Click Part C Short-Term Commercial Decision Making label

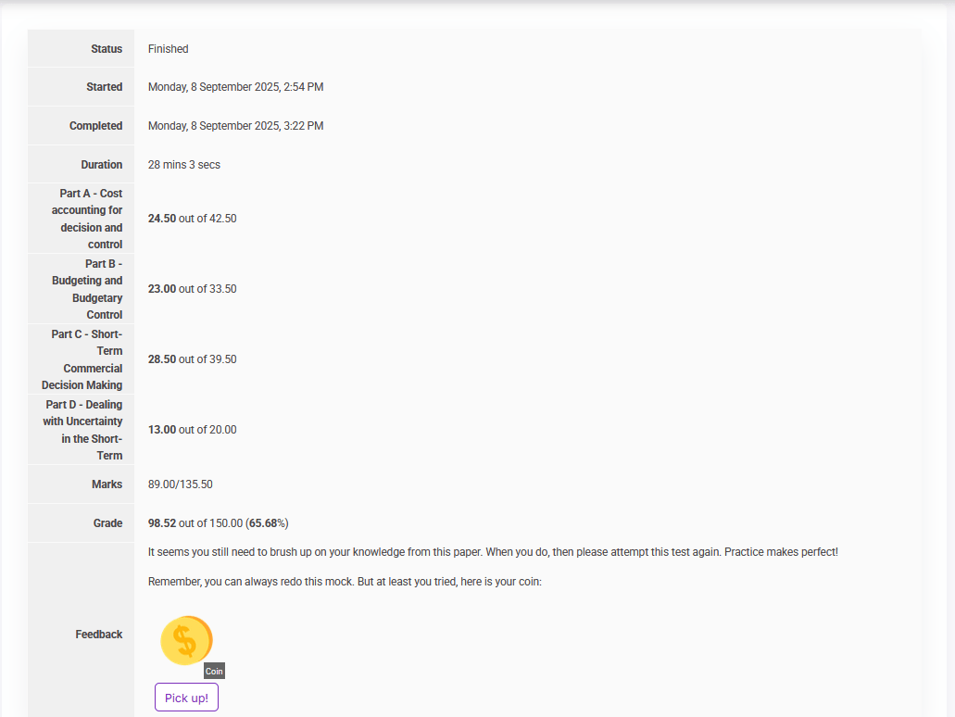pyautogui.click(x=83, y=359)
